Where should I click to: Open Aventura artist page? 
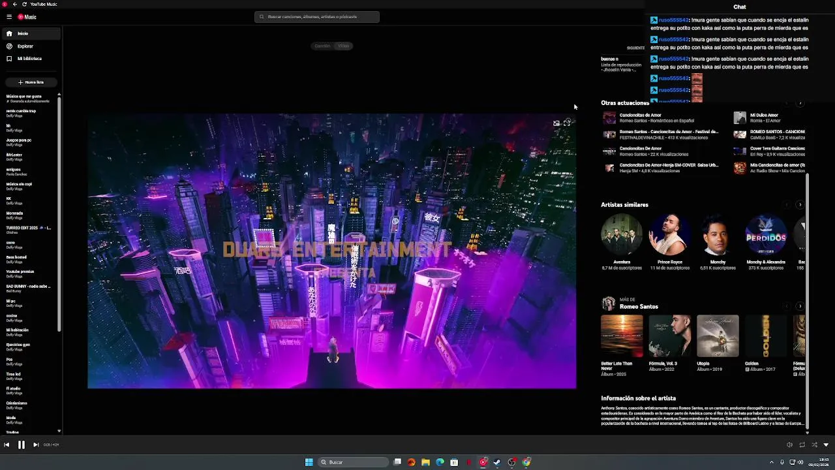622,242
